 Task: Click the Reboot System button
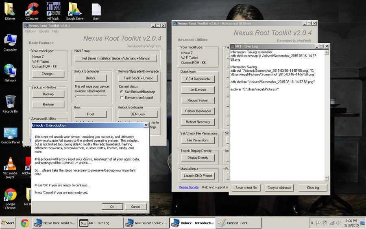tap(198, 100)
